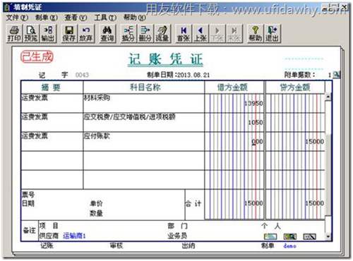Open 流量 cash flow icon
353x261 pixels.
point(162,34)
